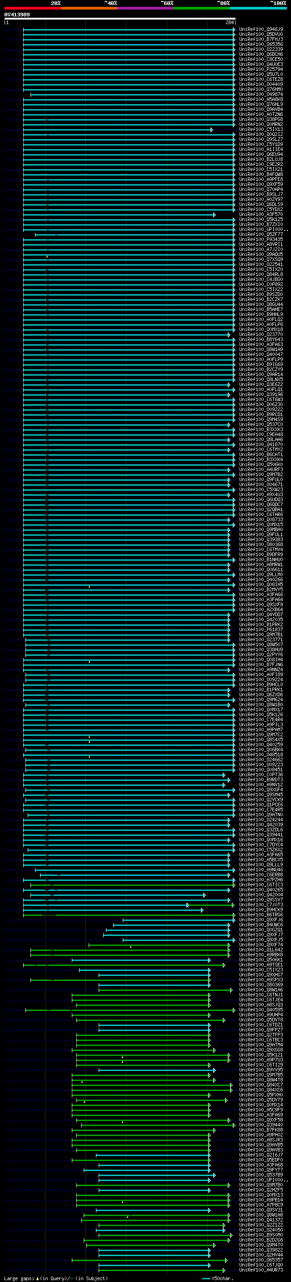Open hit UniRef100_Q5K125
This screenshot has width=291, height=1282.
coord(261,220)
